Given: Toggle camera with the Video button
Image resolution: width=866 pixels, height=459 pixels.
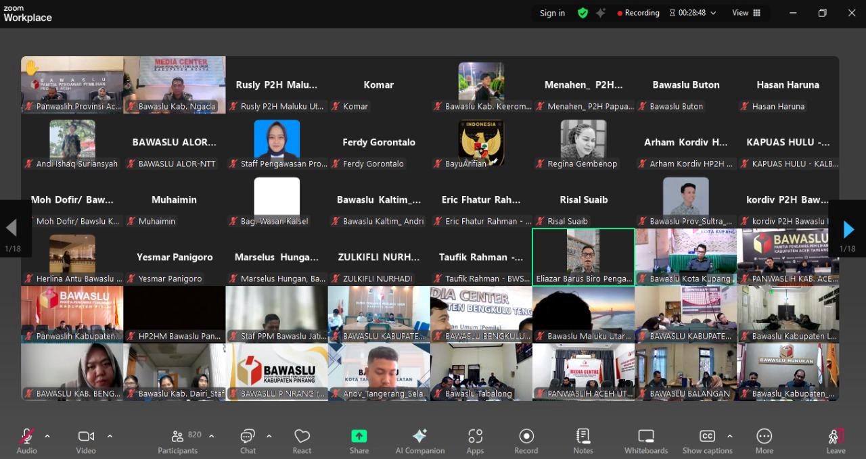Looking at the screenshot, I should pyautogui.click(x=86, y=441).
